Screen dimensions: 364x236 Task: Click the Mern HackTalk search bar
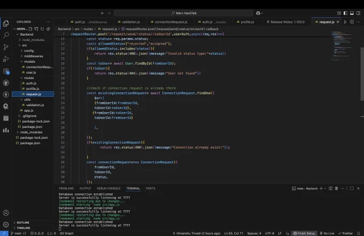pos(184,13)
